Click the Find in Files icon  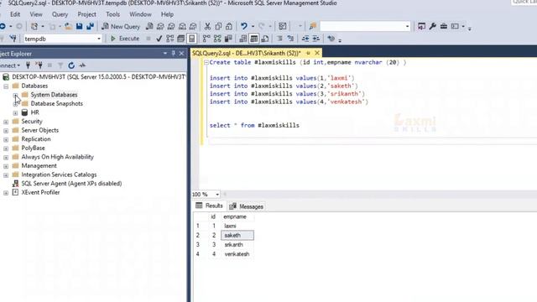click(312, 26)
